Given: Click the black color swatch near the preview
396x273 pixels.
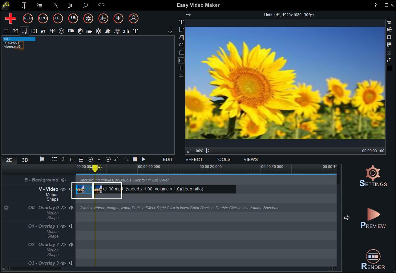Looking at the screenshot, I should pyautogui.click(x=389, y=68).
